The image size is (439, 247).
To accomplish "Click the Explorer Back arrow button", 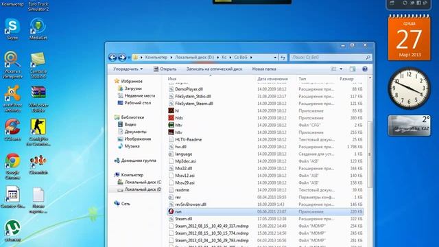I will 112,58.
